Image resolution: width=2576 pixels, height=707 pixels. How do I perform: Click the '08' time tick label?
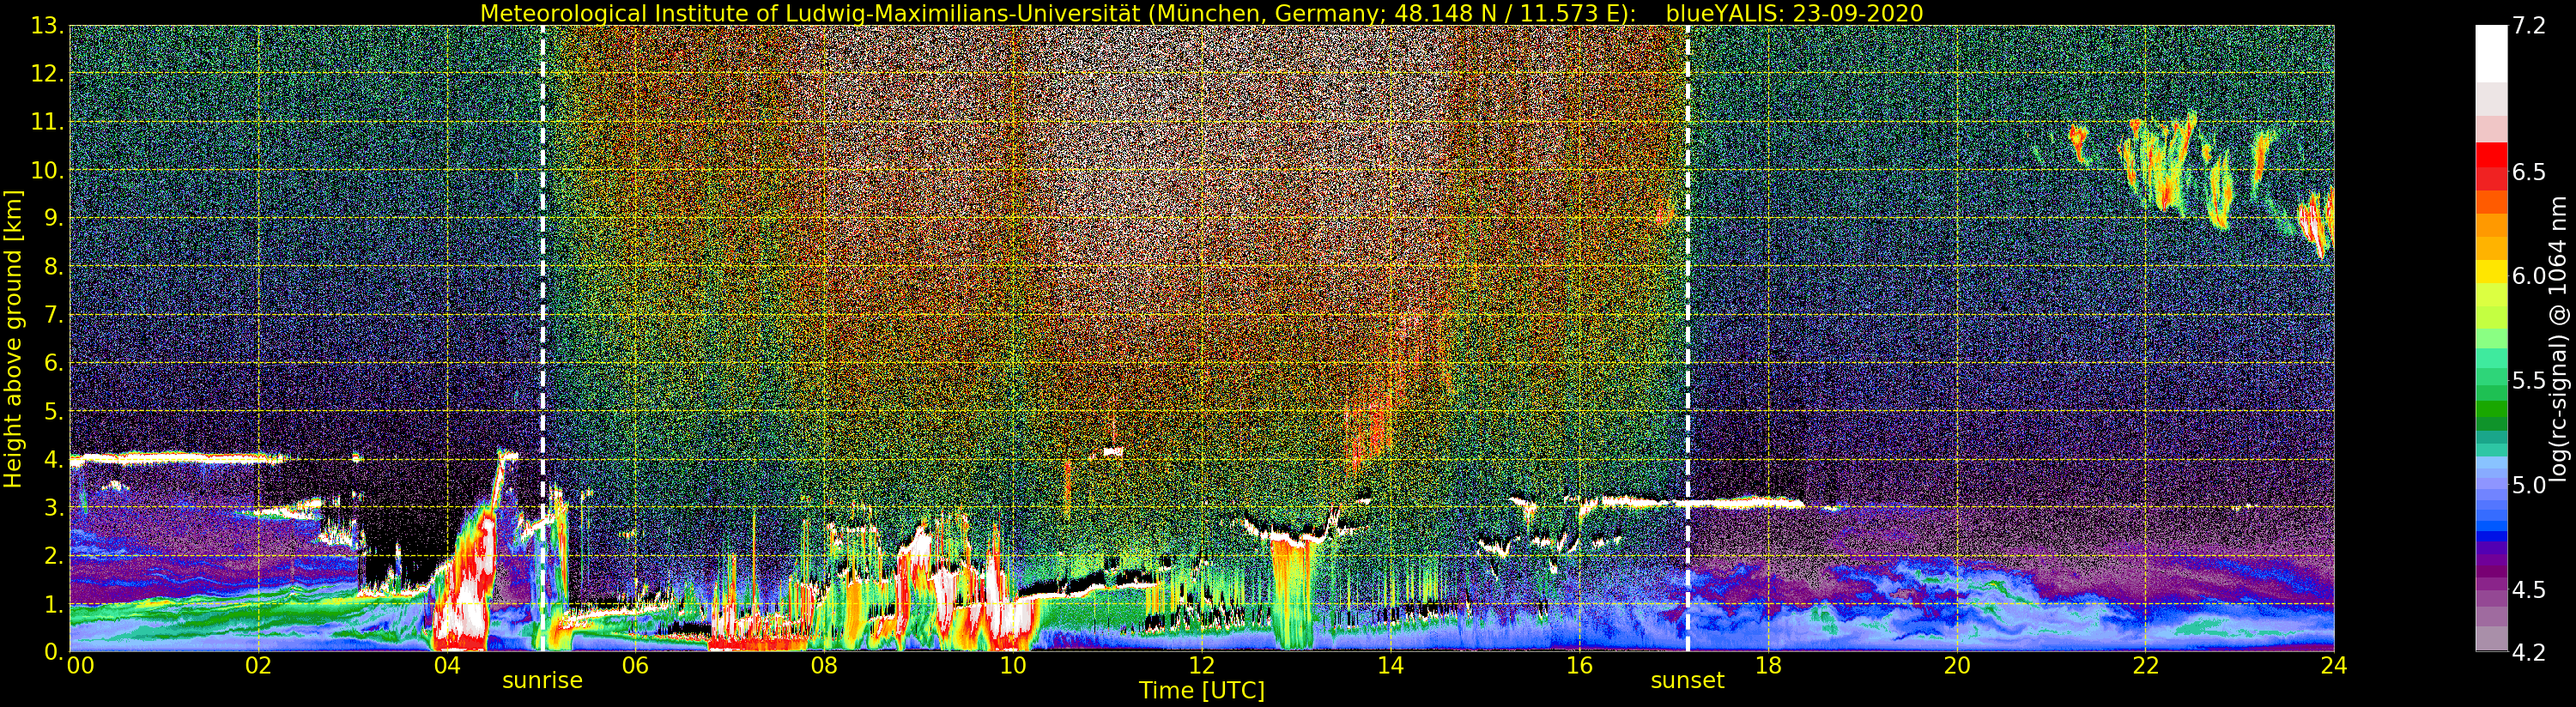click(824, 666)
